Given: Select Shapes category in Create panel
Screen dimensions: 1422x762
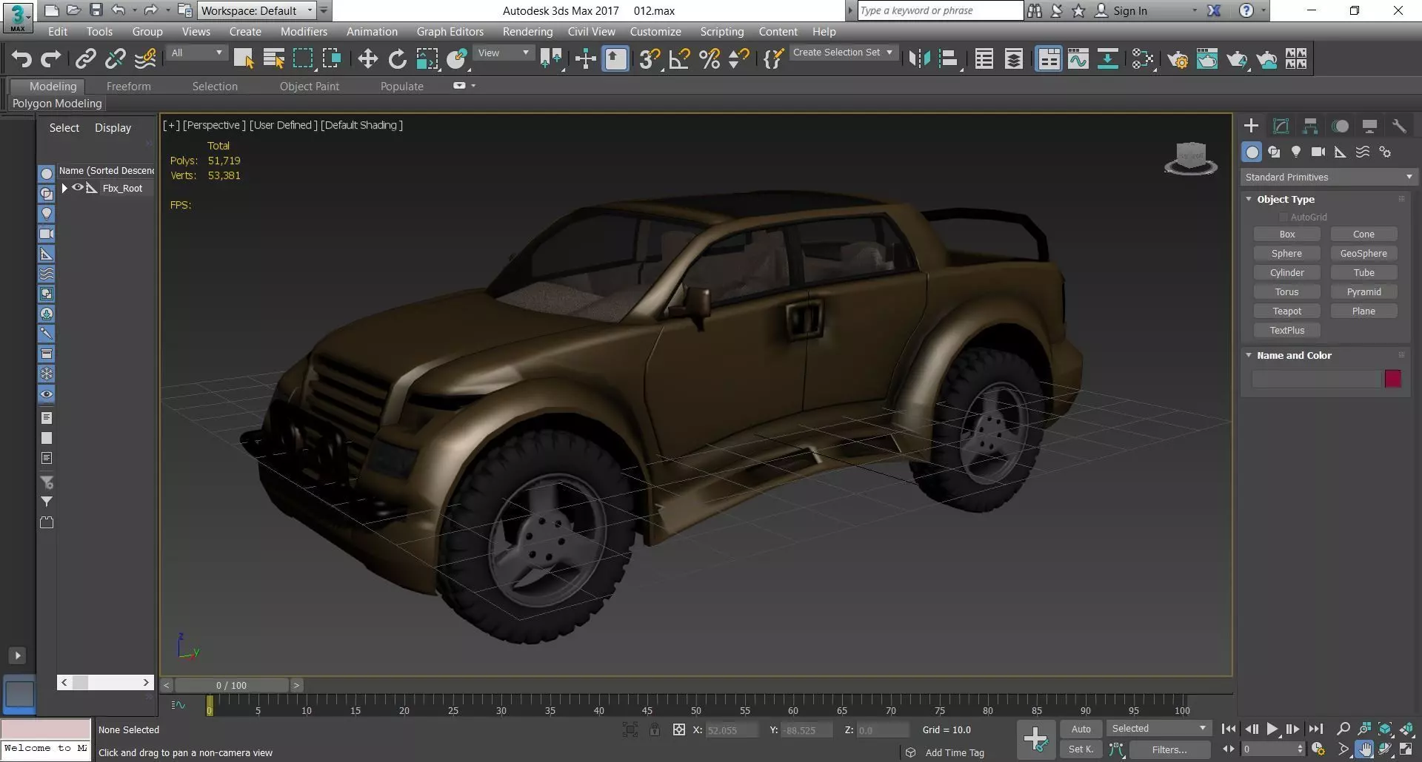Looking at the screenshot, I should [1274, 152].
